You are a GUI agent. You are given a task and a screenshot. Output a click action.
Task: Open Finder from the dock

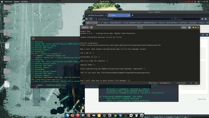tap(67, 115)
